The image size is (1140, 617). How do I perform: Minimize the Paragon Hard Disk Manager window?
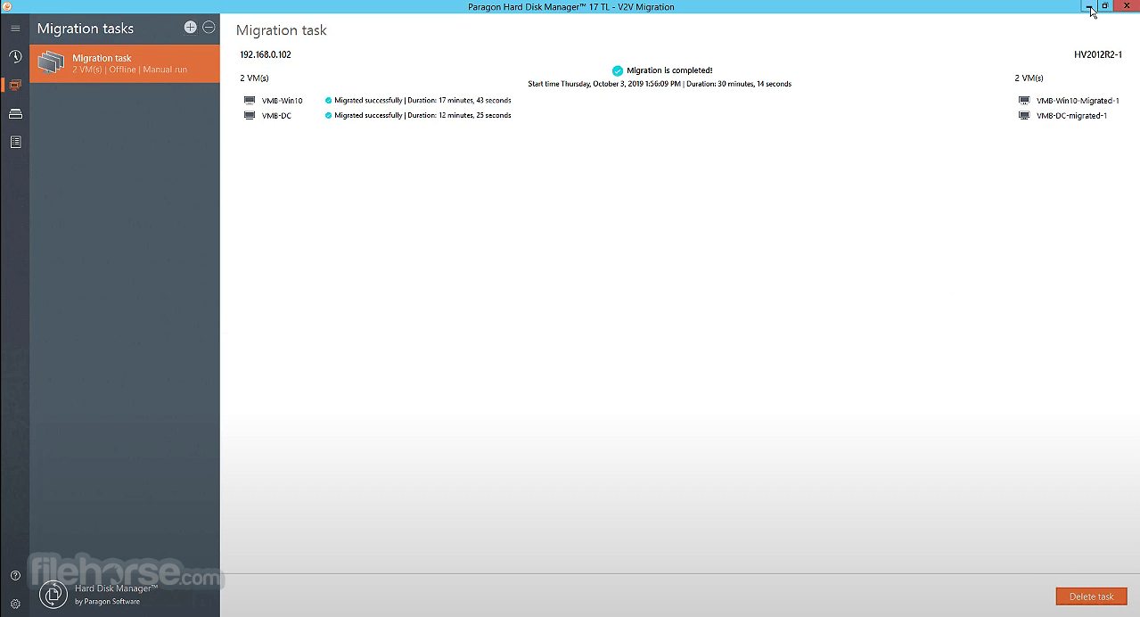coord(1088,5)
